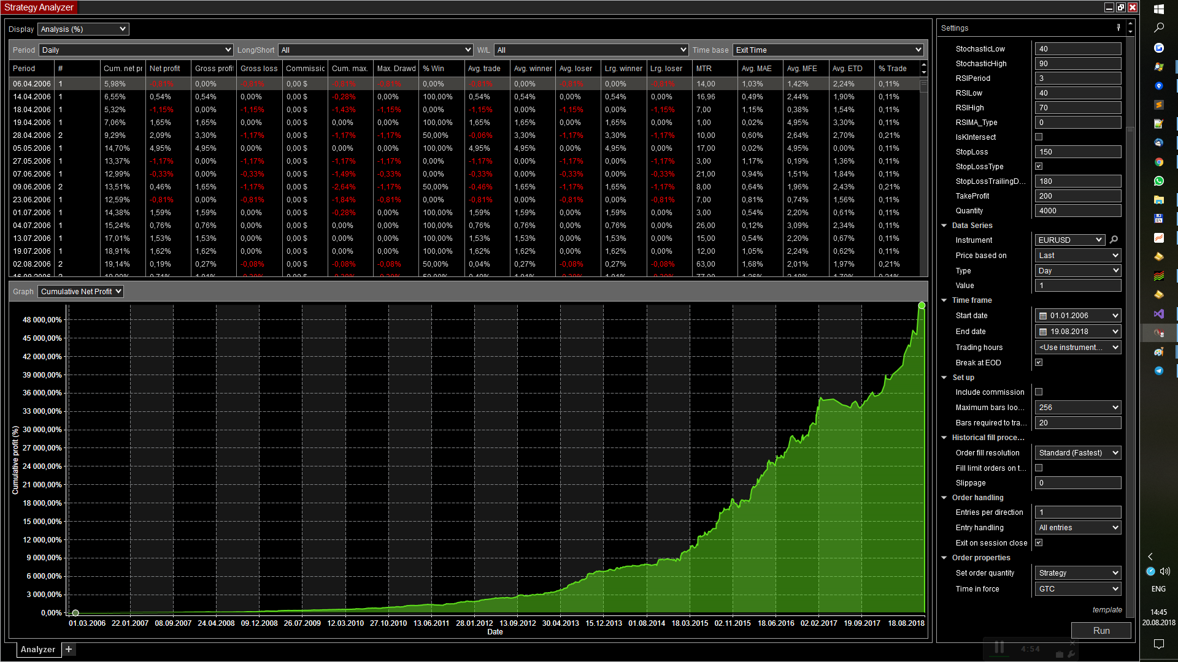This screenshot has height=662, width=1178.
Task: Click the TakeProfit value field
Action: [1077, 196]
